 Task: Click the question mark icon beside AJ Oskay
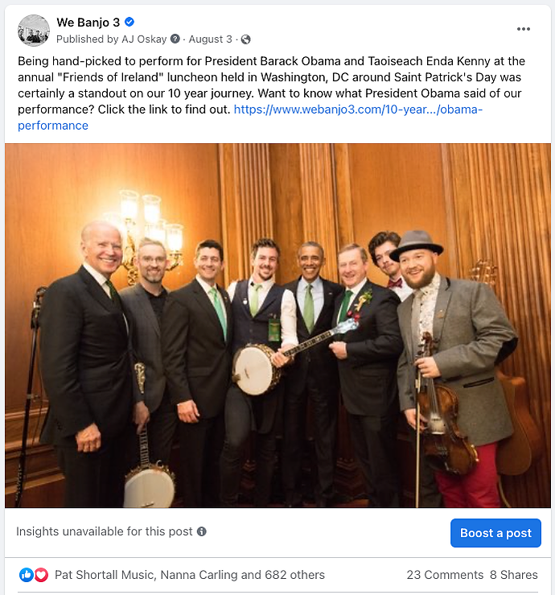coord(175,39)
